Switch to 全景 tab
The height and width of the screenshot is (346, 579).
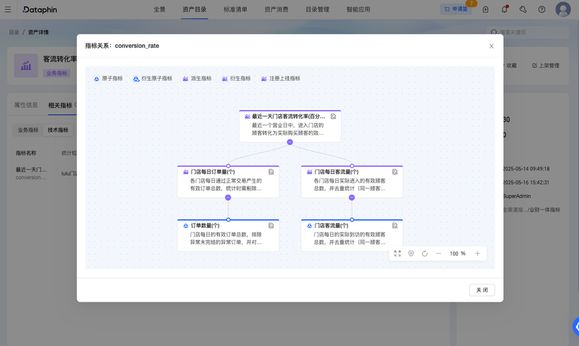tap(160, 10)
